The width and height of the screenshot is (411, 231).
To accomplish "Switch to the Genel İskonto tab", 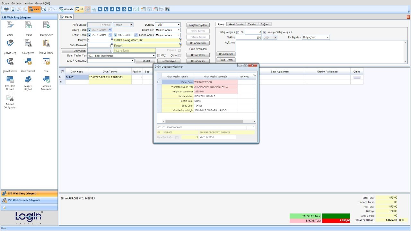I will point(236,24).
